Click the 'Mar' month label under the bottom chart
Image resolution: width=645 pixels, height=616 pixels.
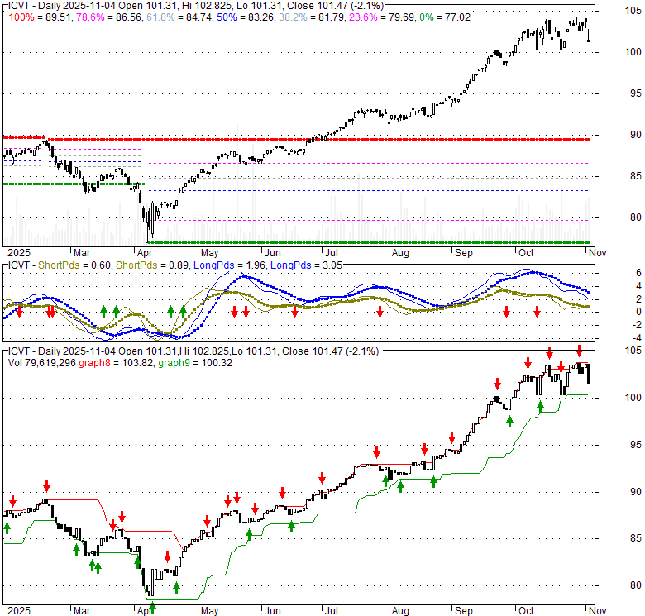tap(81, 611)
